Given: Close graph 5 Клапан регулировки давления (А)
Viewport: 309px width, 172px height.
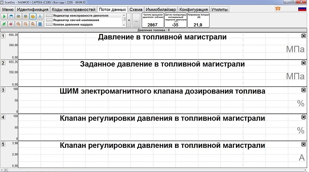Looking at the screenshot, I should pos(304,144).
